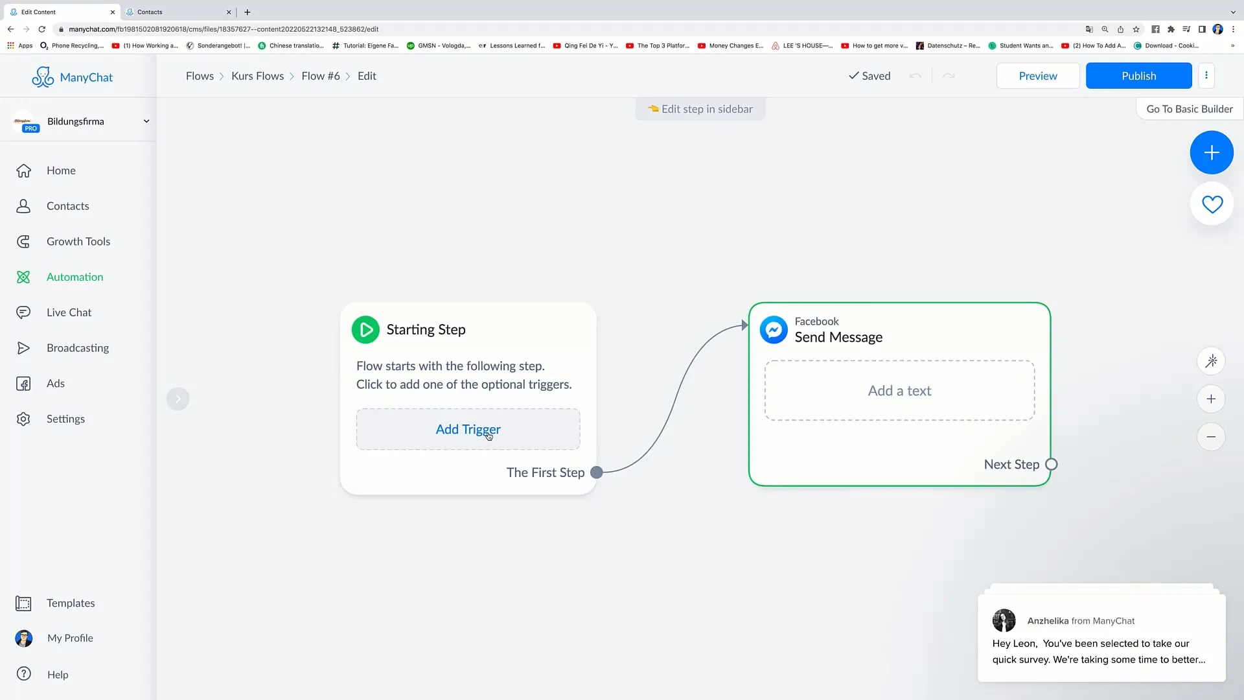This screenshot has width=1244, height=700.
Task: Click the Preview button
Action: pos(1037,76)
